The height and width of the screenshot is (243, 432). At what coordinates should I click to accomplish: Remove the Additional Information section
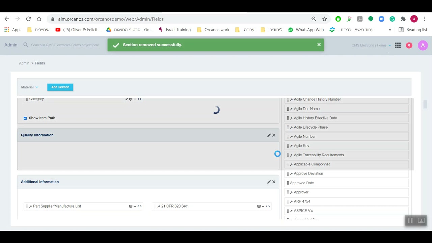click(274, 182)
